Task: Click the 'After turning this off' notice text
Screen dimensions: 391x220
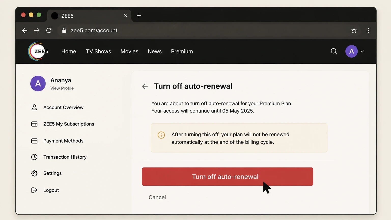Action: (x=230, y=138)
